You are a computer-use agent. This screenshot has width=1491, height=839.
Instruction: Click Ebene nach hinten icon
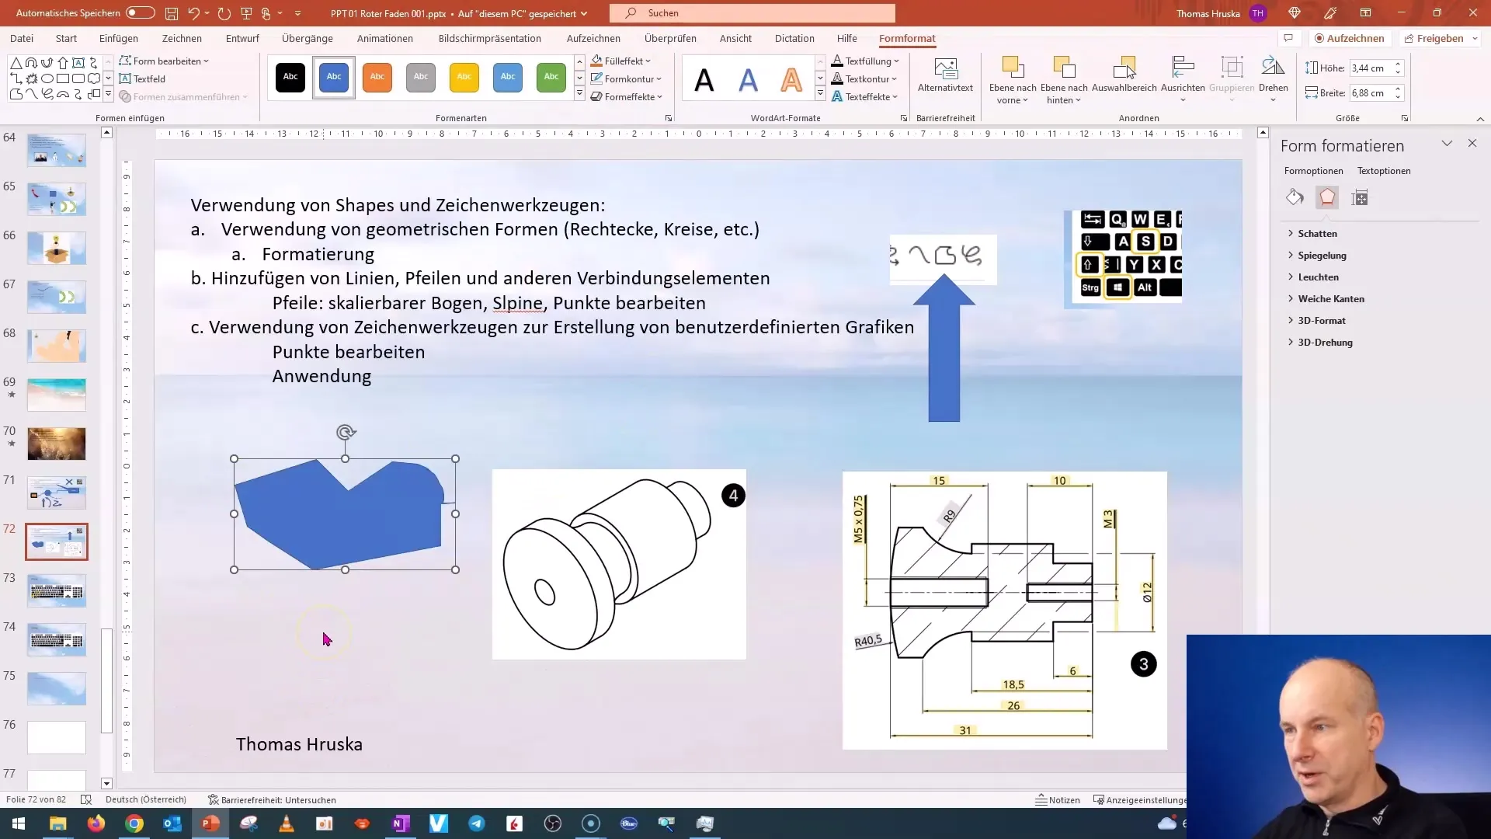[x=1064, y=67]
